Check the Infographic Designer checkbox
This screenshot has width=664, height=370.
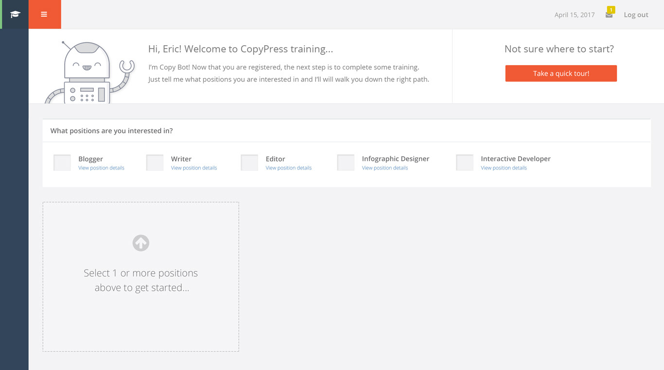pos(346,163)
